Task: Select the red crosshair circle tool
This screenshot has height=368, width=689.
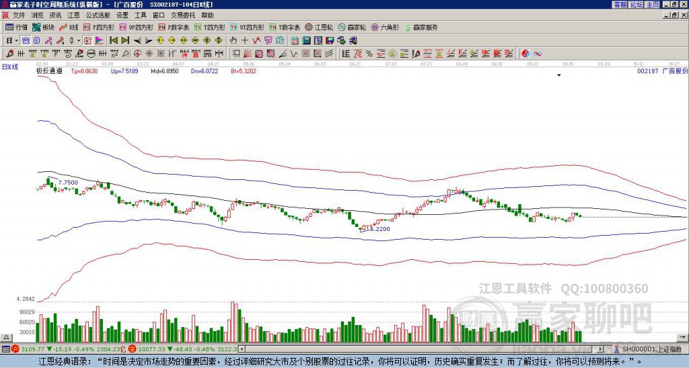Action: pos(137,54)
